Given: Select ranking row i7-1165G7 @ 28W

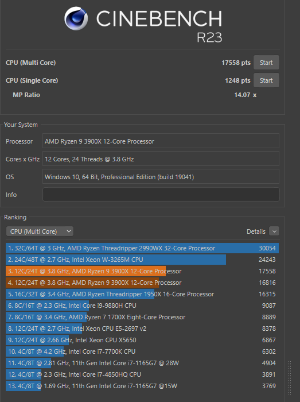Looking at the screenshot, I should [142, 363].
